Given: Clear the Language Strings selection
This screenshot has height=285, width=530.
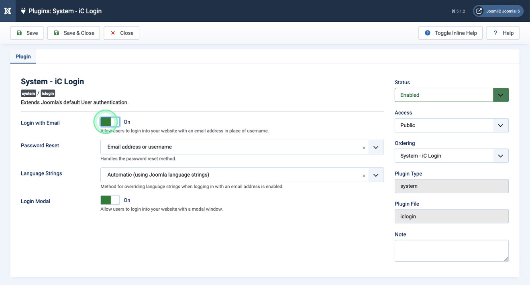Looking at the screenshot, I should pos(364,175).
